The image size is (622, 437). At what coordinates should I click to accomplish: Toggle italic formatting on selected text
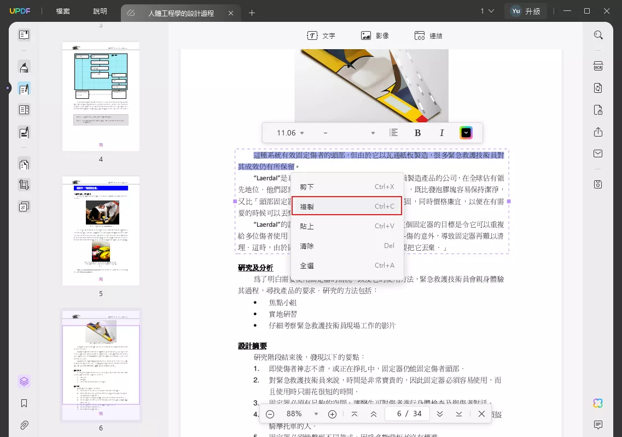click(441, 132)
